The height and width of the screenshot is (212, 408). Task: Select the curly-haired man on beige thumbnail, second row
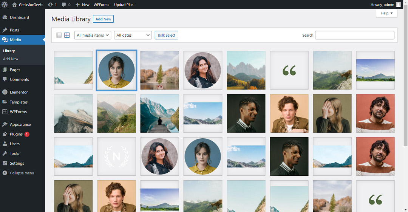click(289, 113)
